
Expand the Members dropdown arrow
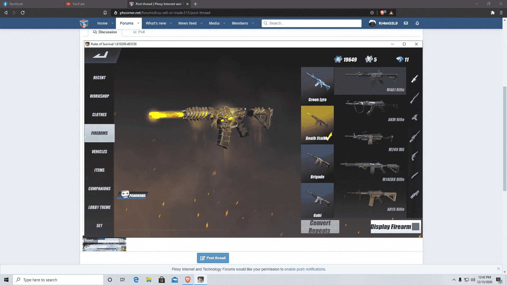[253, 23]
